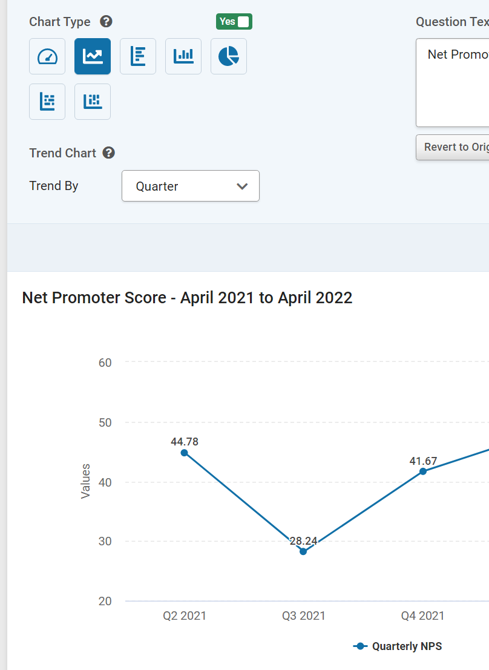Toggle the Quarterly NPS legend series
Image resolution: width=489 pixels, height=670 pixels.
tap(398, 646)
